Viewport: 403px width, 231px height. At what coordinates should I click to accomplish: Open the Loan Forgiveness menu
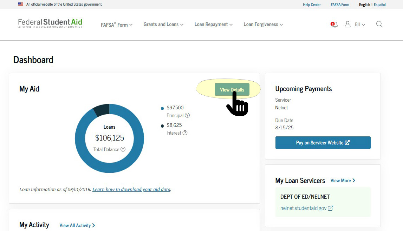pos(263,25)
